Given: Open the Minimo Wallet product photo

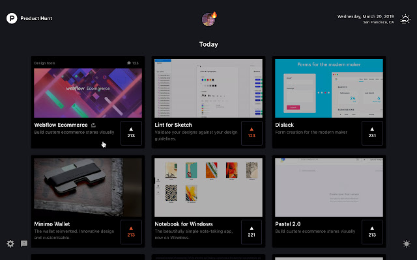Looking at the screenshot, I should tap(88, 188).
